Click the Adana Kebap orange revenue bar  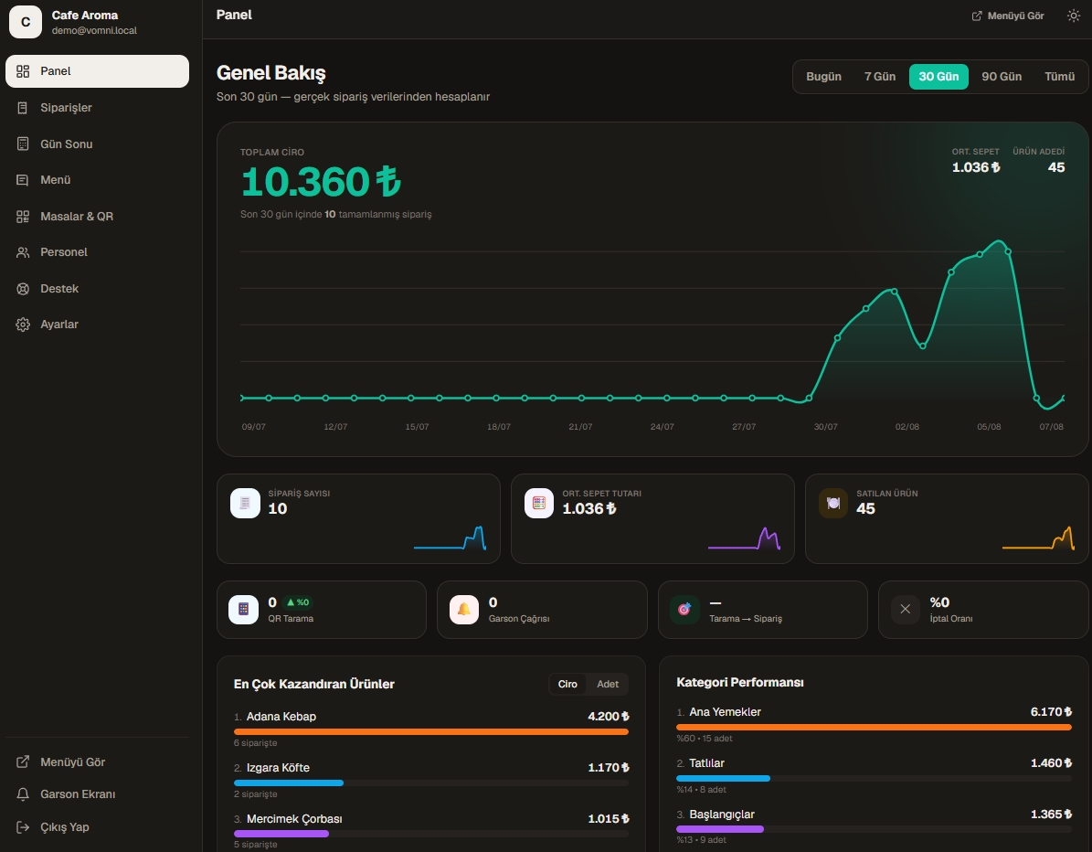pos(431,731)
